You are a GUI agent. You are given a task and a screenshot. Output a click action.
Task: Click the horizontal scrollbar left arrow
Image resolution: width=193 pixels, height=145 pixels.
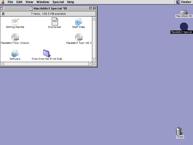tap(2, 64)
